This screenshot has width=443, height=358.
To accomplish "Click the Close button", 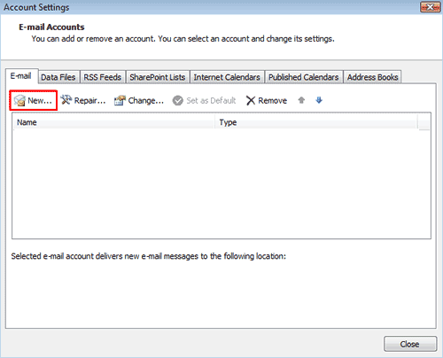I will pyautogui.click(x=410, y=344).
